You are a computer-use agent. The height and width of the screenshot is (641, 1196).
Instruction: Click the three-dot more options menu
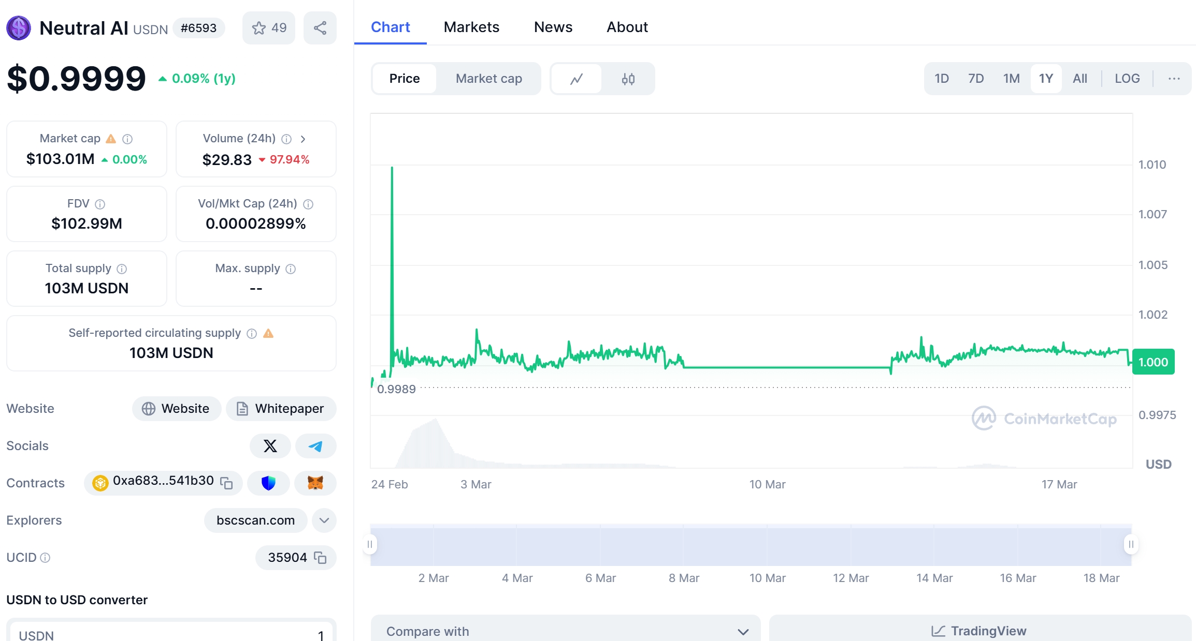[x=1175, y=78]
